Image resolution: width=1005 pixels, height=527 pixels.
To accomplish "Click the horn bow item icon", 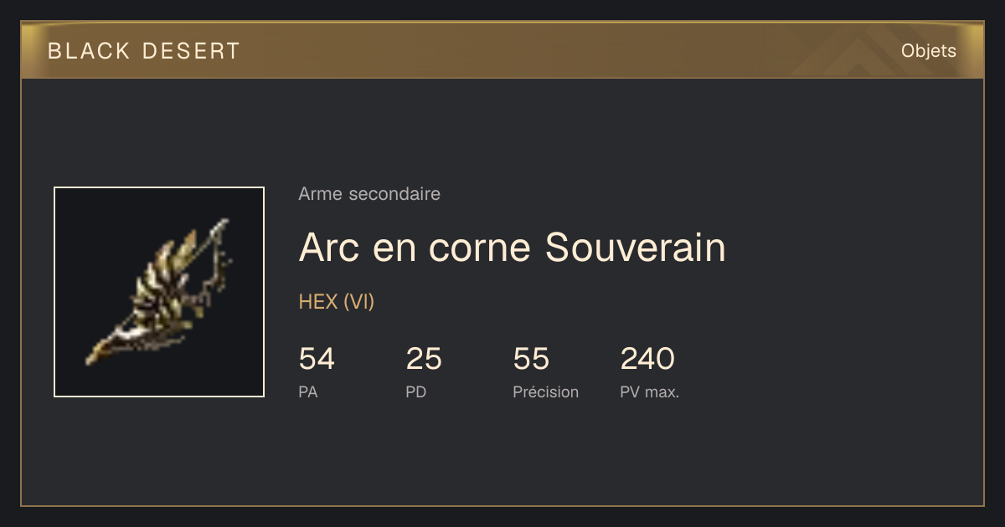I will (159, 292).
